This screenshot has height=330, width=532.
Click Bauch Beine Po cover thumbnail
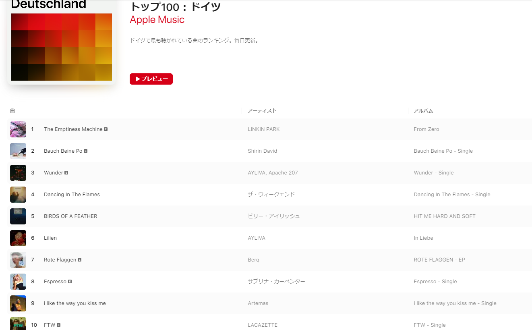tap(18, 151)
